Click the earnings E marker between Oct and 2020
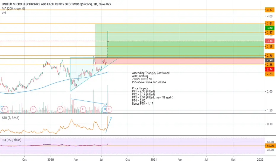276x163 pixels. pos(33,109)
